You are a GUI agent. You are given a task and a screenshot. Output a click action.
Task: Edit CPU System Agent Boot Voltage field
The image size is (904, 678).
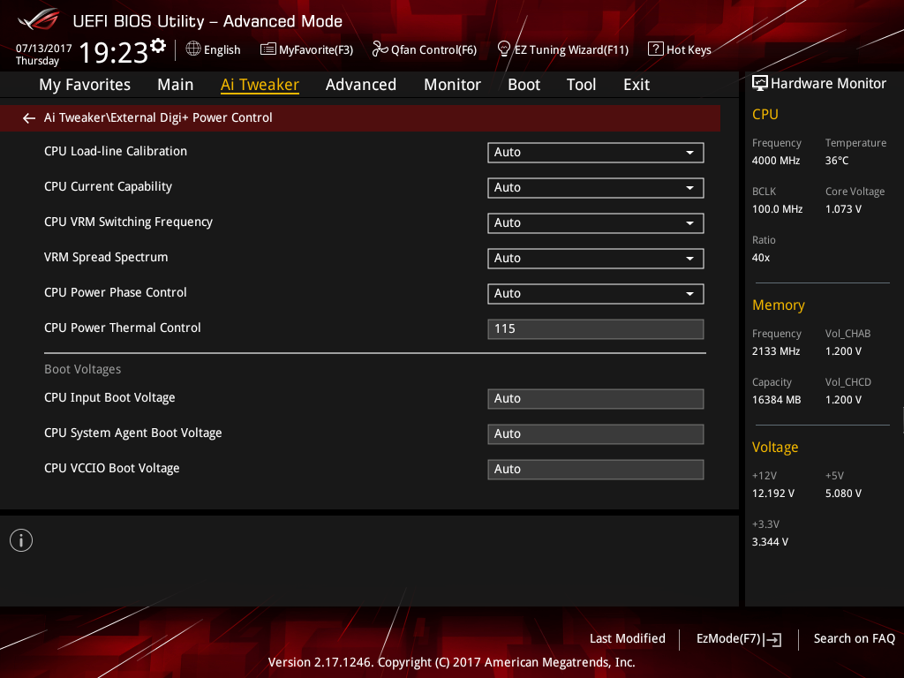[x=596, y=434]
